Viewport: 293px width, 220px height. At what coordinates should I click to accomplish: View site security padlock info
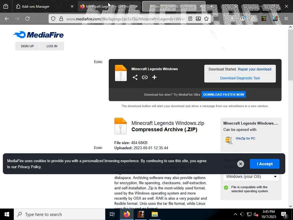[61, 19]
